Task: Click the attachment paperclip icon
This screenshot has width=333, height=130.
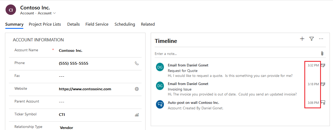Action: pyautogui.click(x=322, y=53)
